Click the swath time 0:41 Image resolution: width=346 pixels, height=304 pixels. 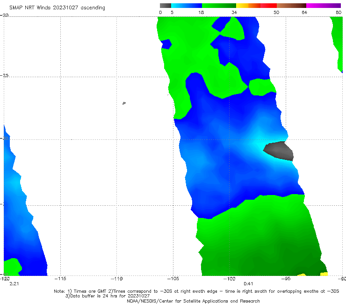248,284
